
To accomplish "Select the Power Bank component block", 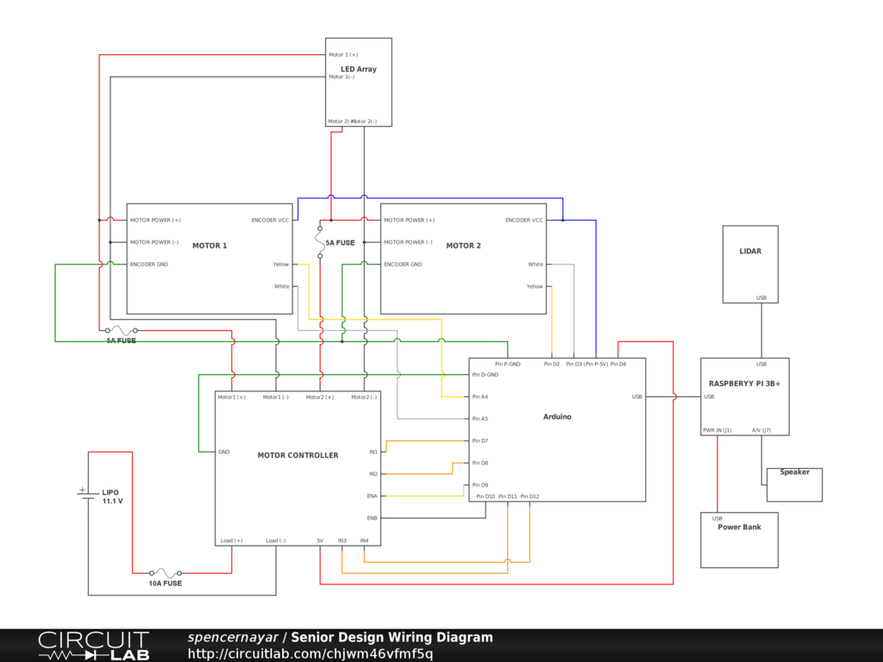I will pos(739,540).
